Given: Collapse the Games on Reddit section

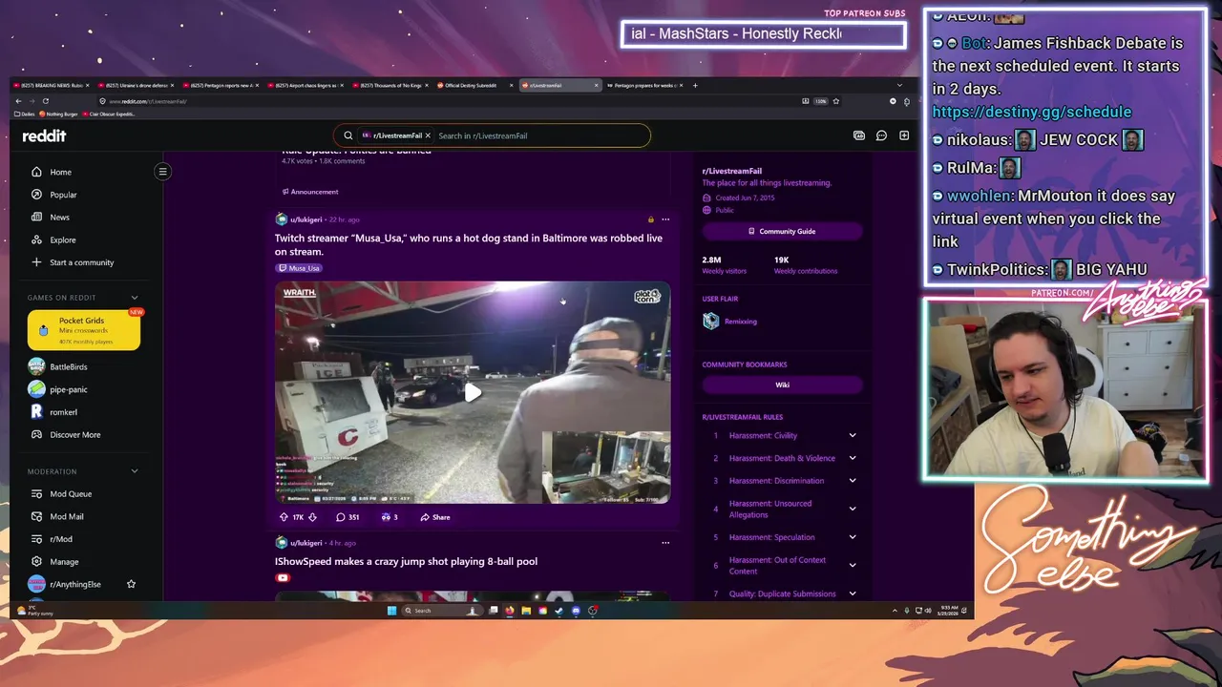Looking at the screenshot, I should (135, 298).
